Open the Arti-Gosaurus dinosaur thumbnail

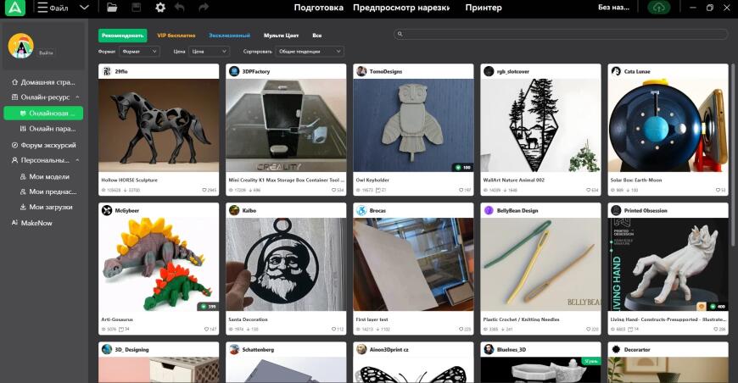pos(159,264)
